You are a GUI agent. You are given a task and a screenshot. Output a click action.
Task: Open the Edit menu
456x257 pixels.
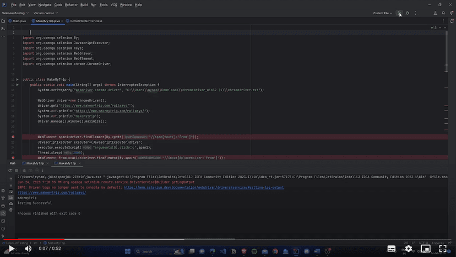[22, 5]
